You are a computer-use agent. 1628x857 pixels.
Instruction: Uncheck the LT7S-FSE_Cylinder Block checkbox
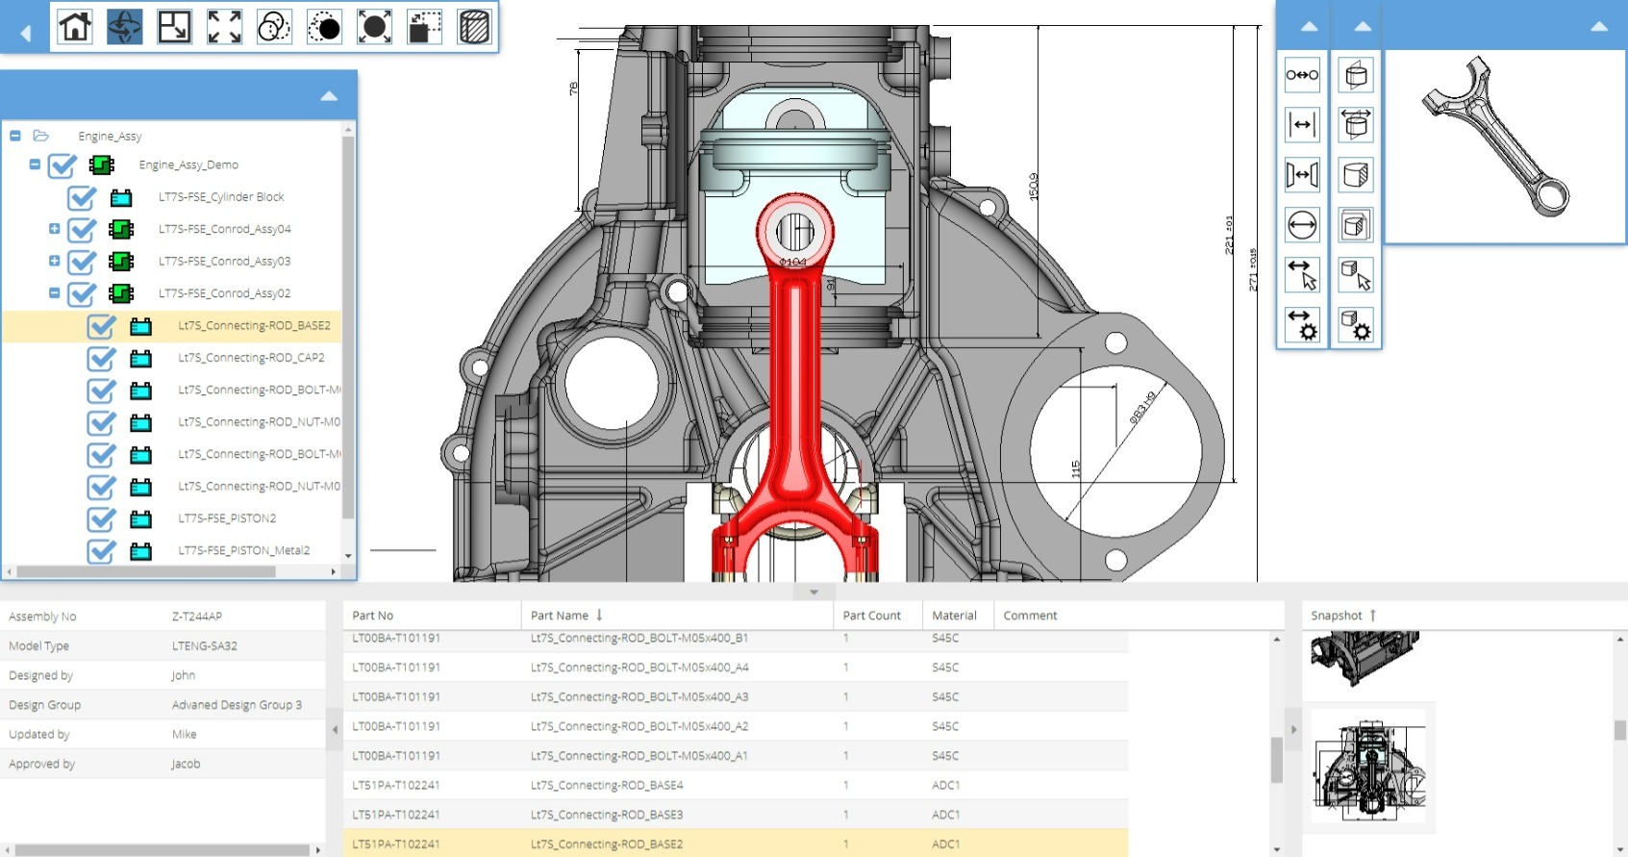[x=82, y=198]
